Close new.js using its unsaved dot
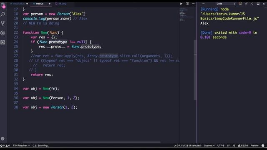The height and width of the screenshot is (150, 267). coord(50,4)
